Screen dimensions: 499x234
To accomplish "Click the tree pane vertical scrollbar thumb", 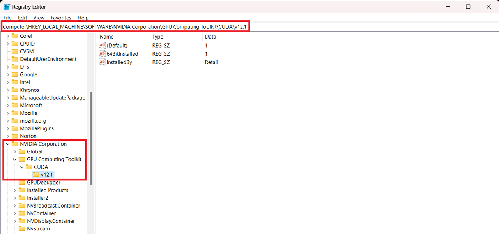I will [91, 138].
